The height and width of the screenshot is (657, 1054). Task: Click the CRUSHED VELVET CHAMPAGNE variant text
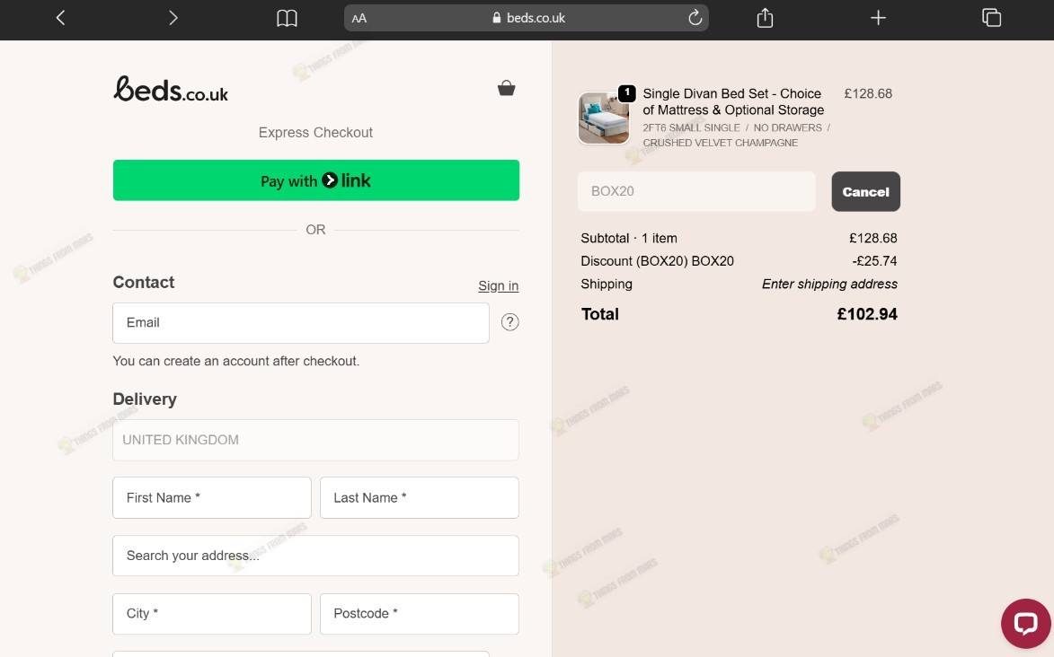pyautogui.click(x=720, y=143)
